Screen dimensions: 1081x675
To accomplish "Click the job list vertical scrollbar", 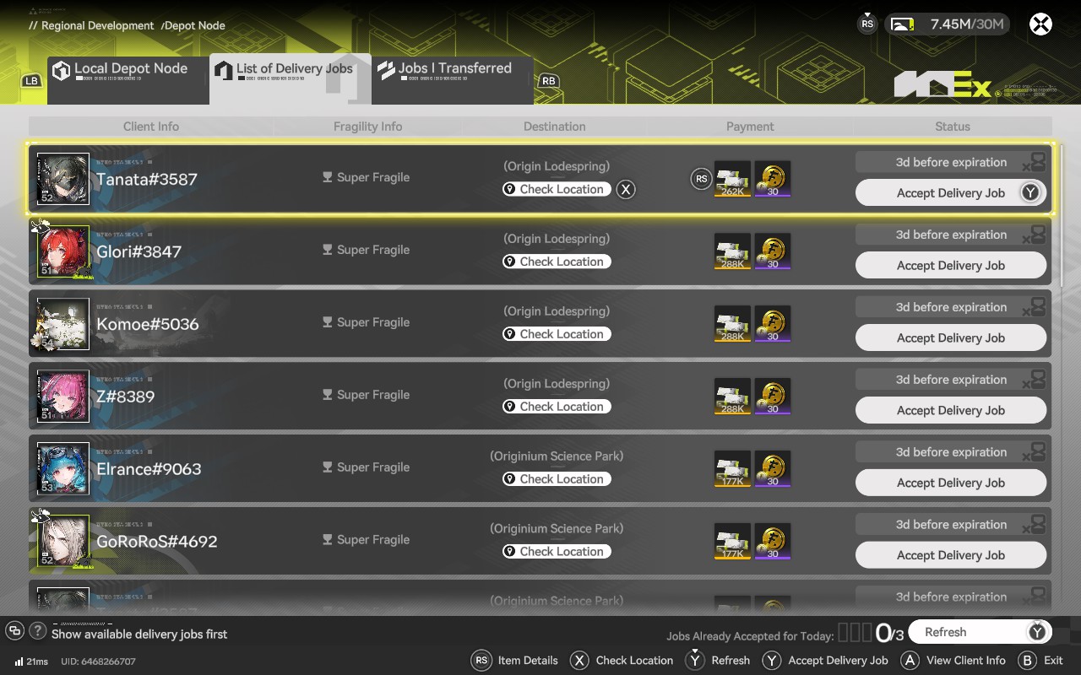I will point(1062,216).
